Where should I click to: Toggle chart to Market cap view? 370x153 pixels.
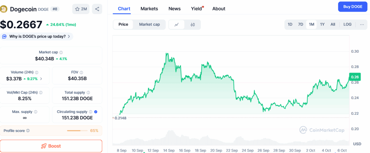tap(149, 25)
